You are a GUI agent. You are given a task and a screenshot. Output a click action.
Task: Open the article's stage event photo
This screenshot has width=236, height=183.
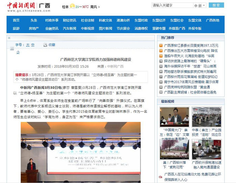(x=81, y=152)
